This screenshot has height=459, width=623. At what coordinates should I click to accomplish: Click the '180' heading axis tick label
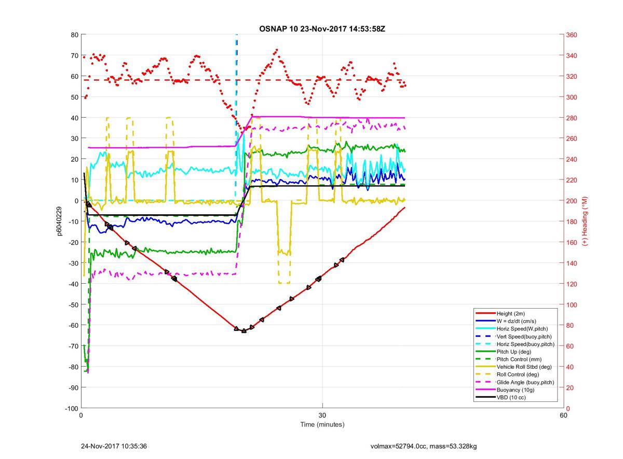pos(571,221)
